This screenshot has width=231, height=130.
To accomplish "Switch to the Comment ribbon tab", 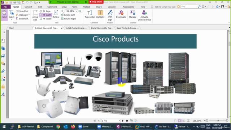I will tap(52, 7).
